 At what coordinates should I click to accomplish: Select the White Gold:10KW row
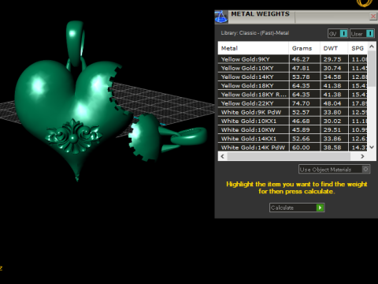293,129
